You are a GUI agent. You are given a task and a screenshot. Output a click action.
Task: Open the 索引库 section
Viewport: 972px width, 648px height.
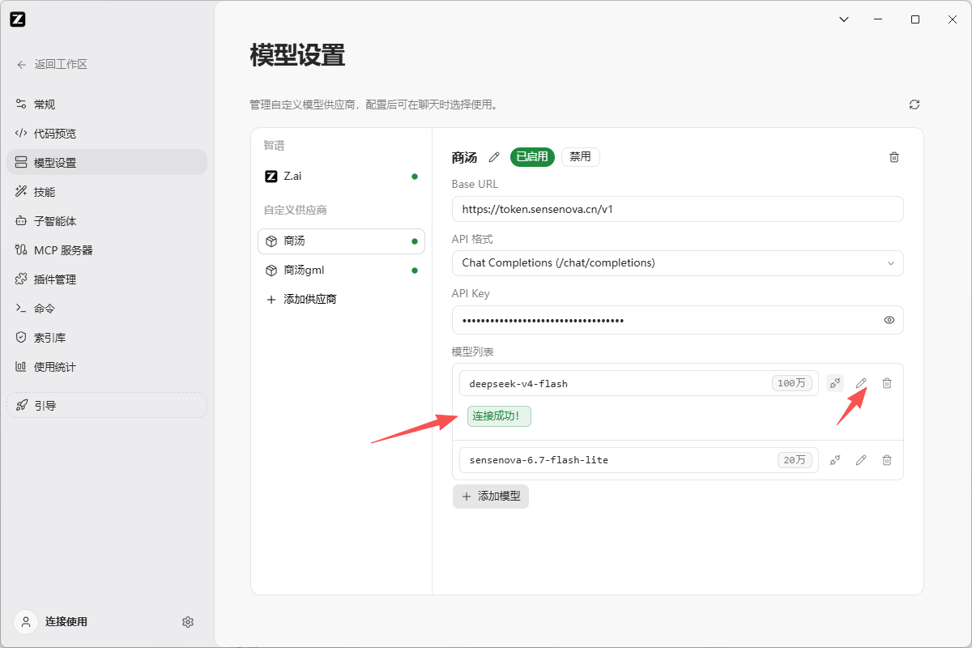107,338
